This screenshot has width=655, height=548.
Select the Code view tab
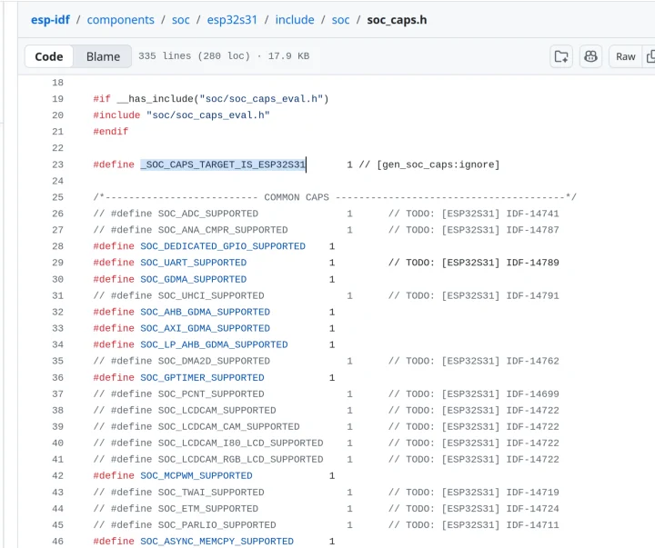point(49,56)
